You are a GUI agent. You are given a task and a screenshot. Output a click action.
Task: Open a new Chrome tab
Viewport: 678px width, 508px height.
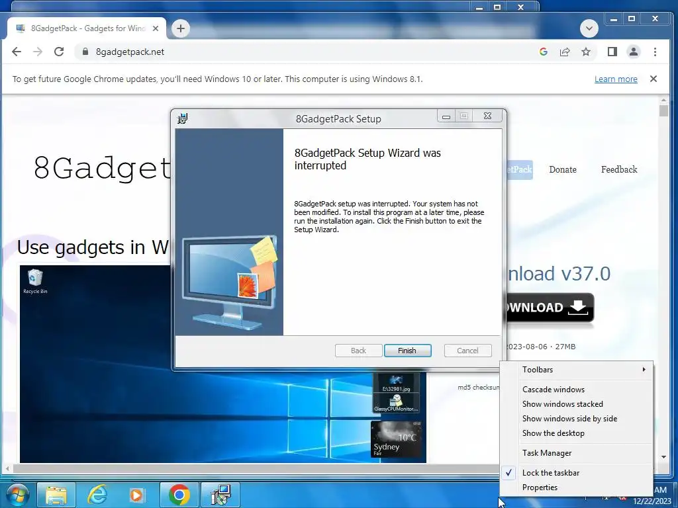click(181, 28)
